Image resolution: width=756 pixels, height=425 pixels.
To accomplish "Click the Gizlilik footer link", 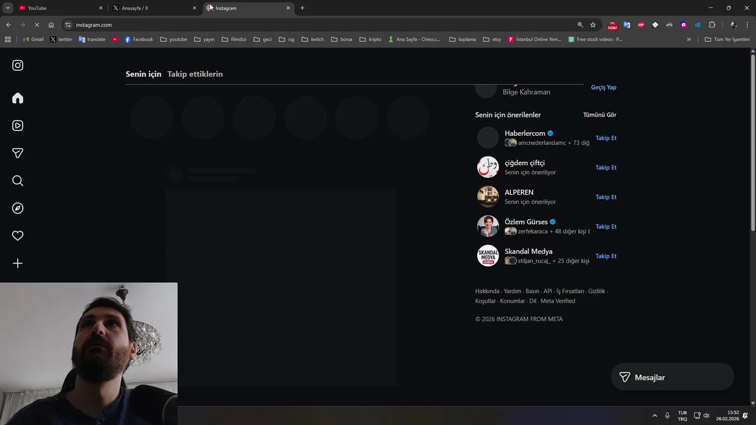I will point(597,292).
